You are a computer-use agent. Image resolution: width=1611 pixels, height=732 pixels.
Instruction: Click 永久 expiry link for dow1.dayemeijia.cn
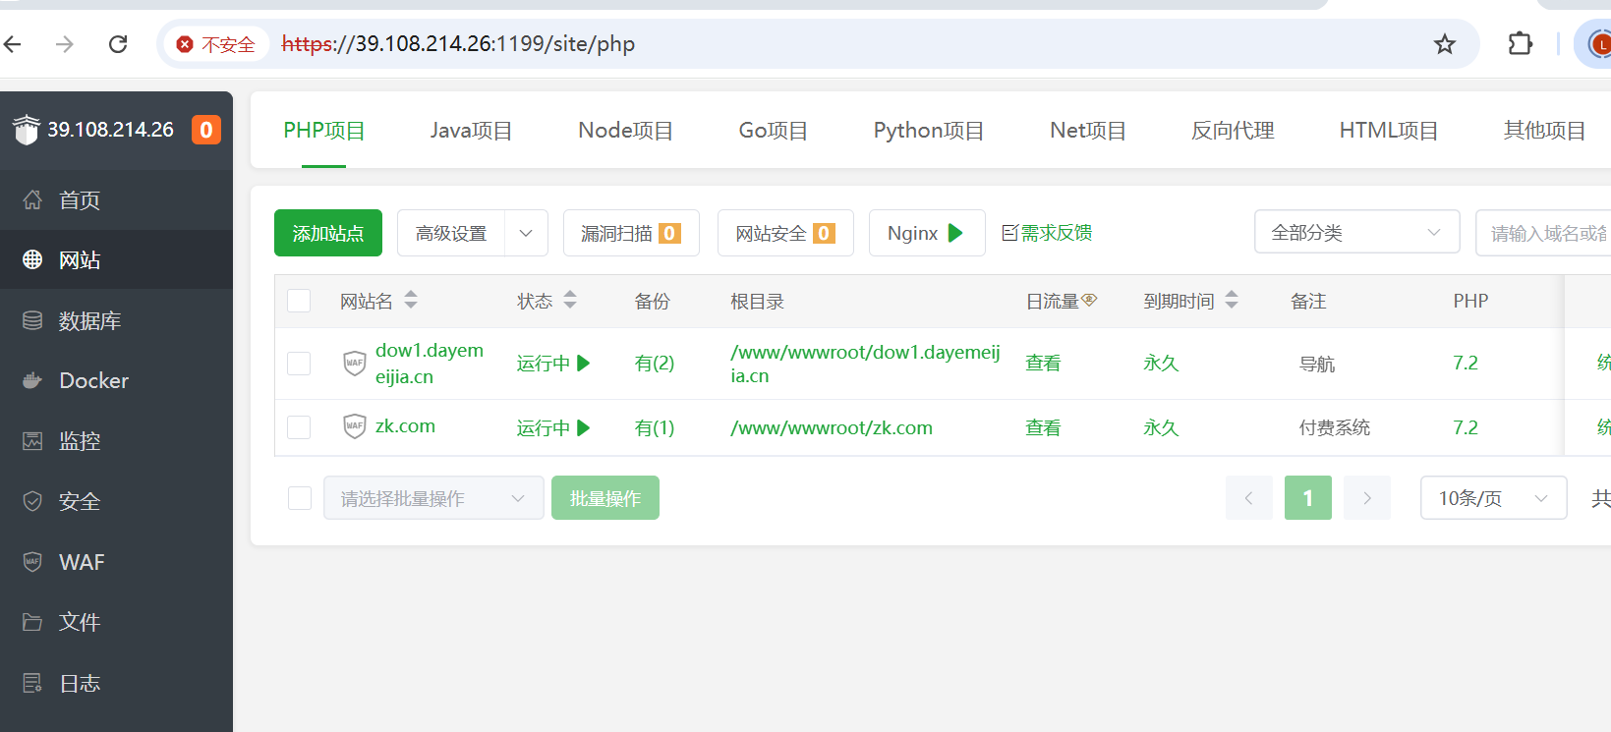pos(1161,363)
